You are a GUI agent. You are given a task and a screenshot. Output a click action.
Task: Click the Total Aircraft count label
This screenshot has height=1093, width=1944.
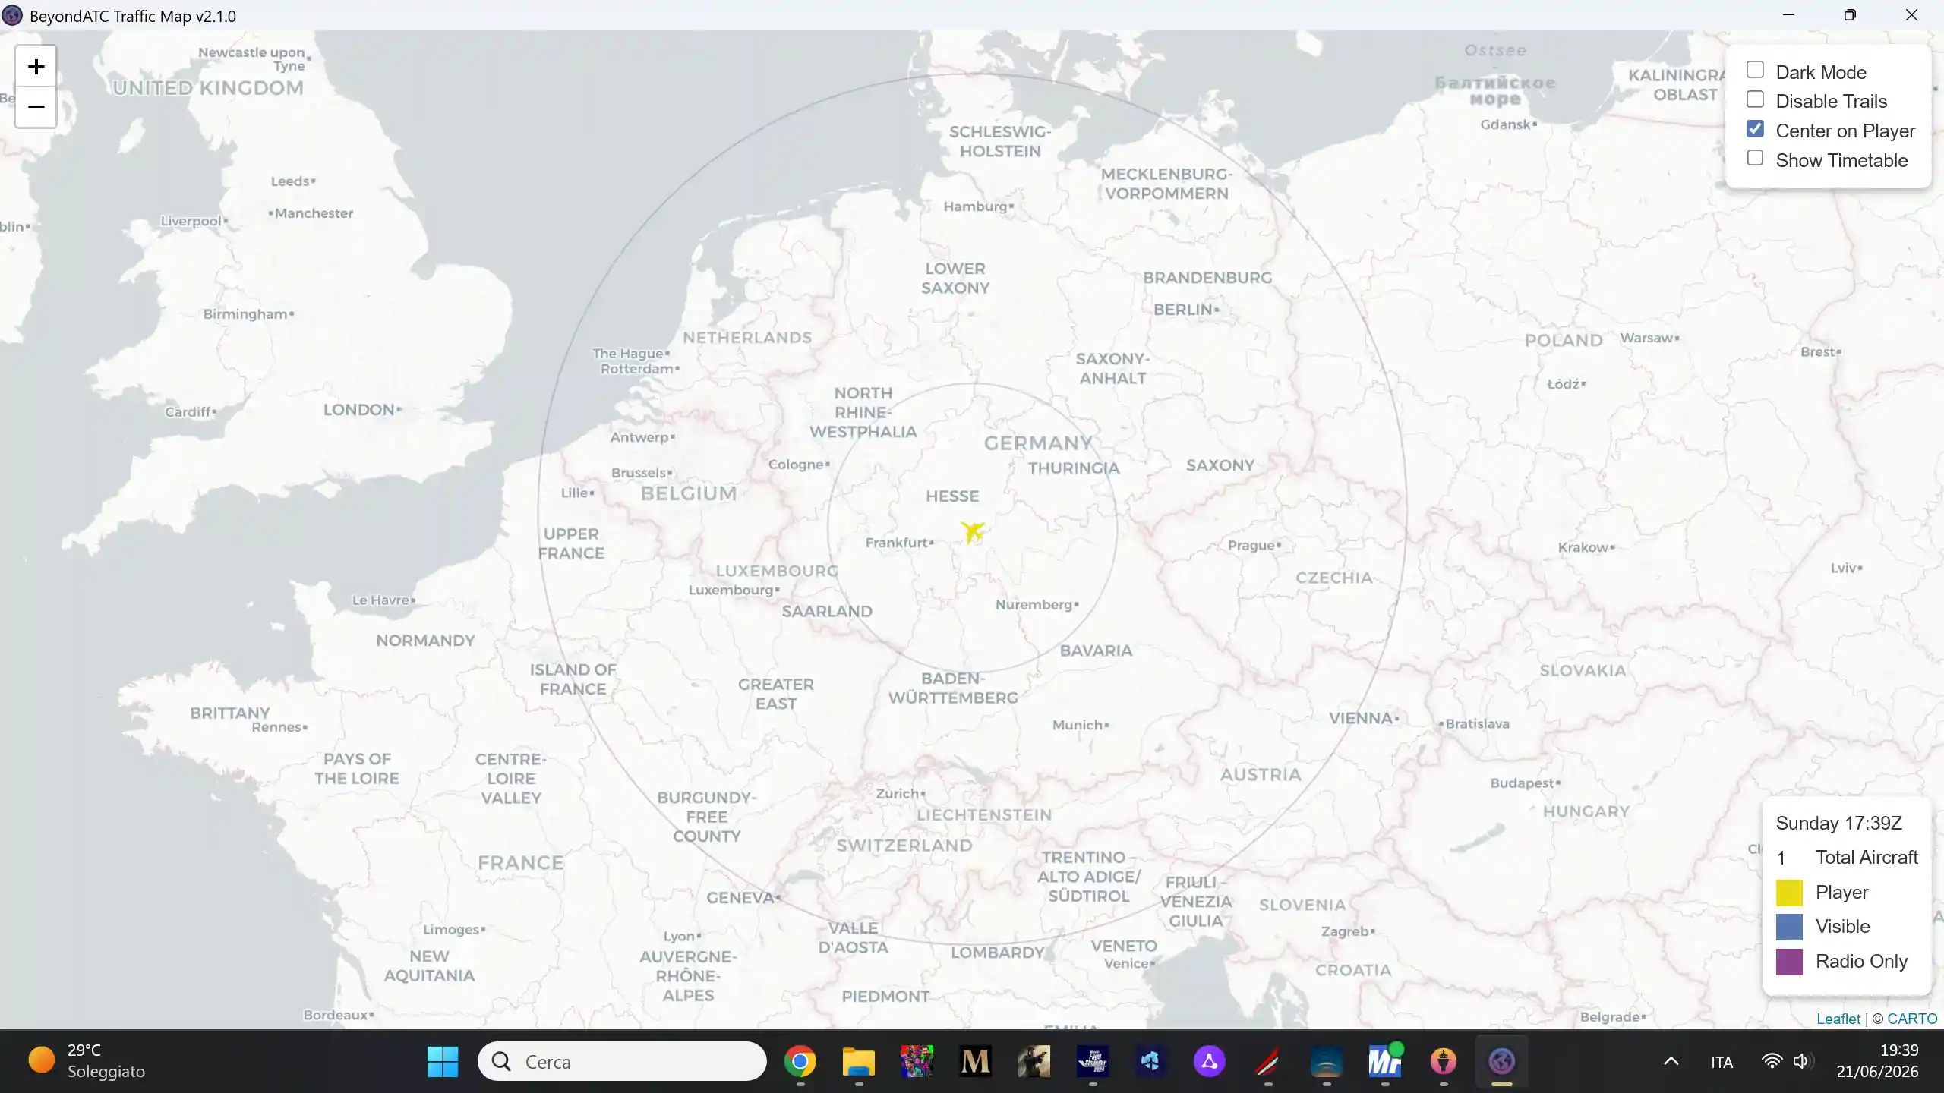click(x=1867, y=858)
